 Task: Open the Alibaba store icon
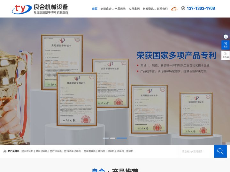pos(174,9)
